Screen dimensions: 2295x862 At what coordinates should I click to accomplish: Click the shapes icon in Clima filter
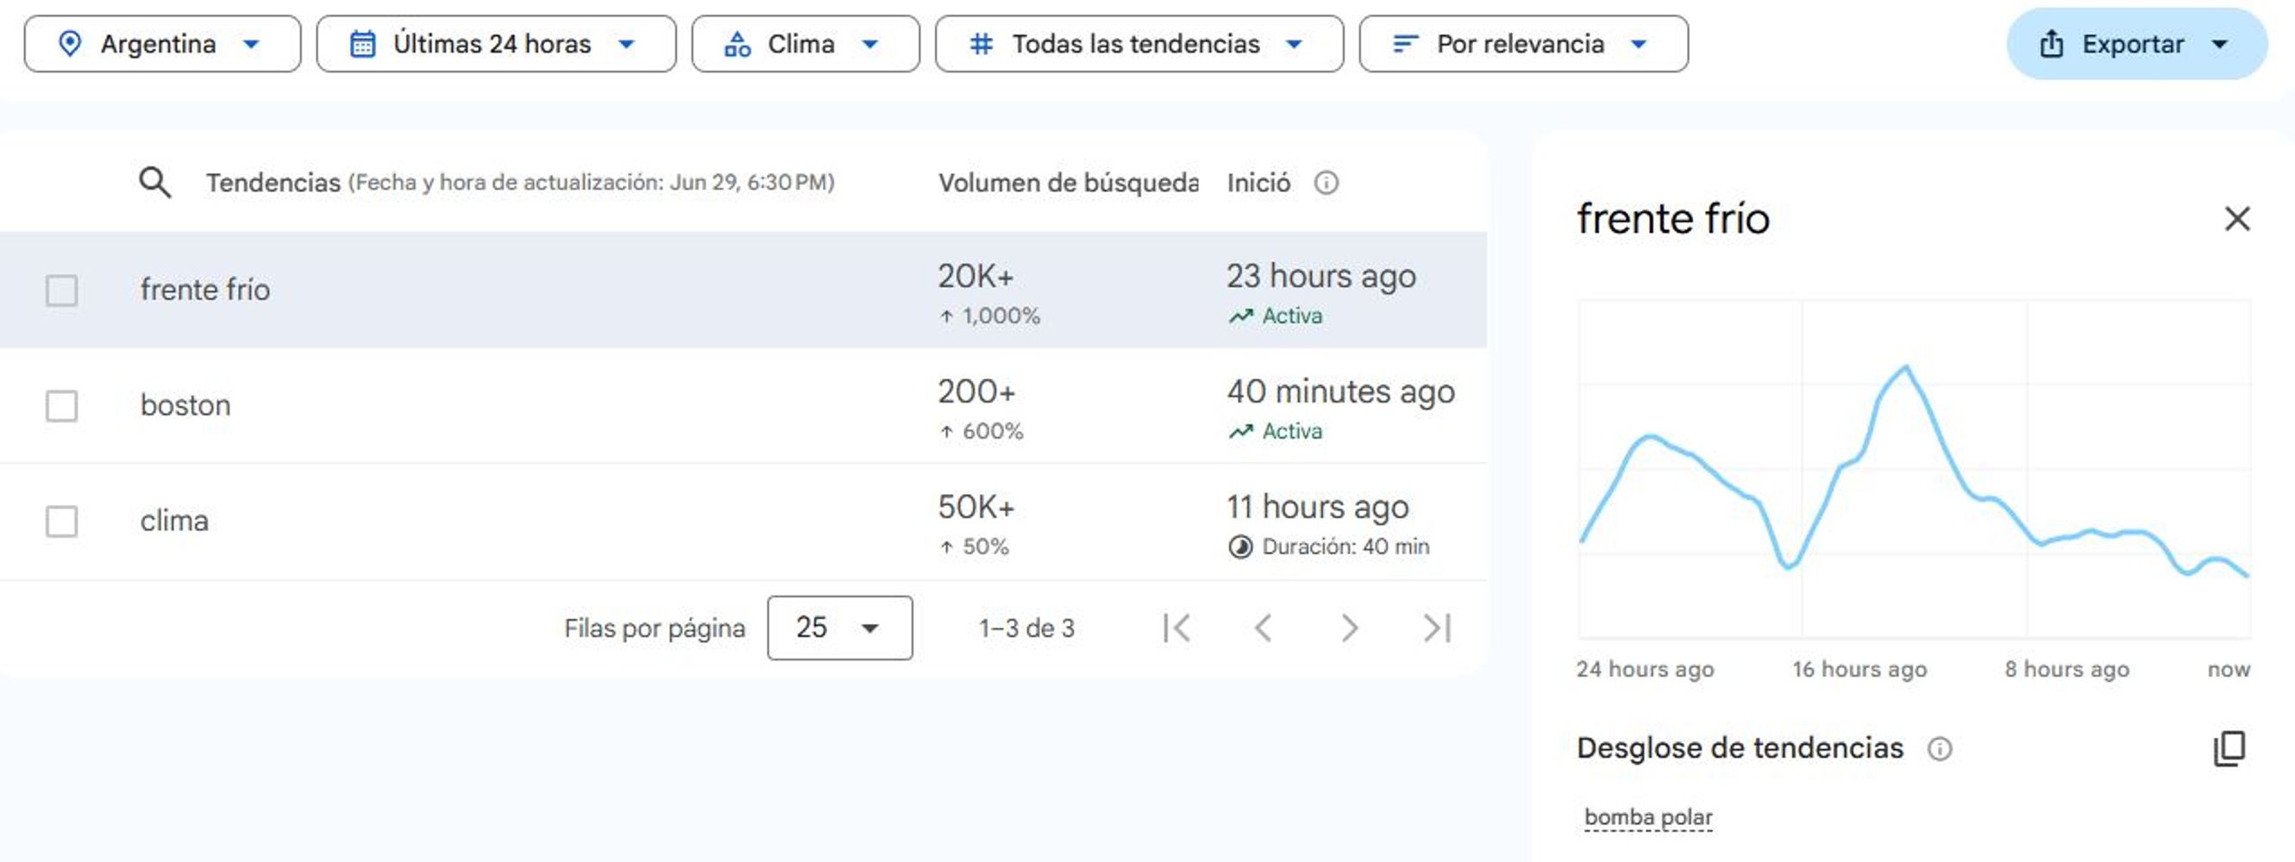pos(737,44)
